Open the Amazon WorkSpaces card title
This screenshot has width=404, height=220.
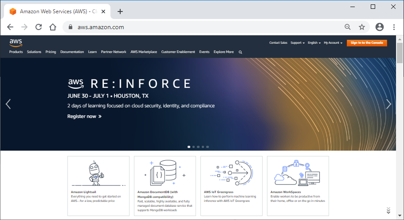click(x=286, y=192)
